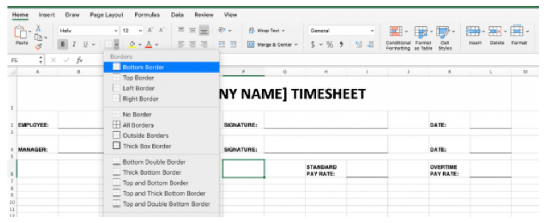
Task: Choose Bottom Border from menu
Action: [161, 68]
